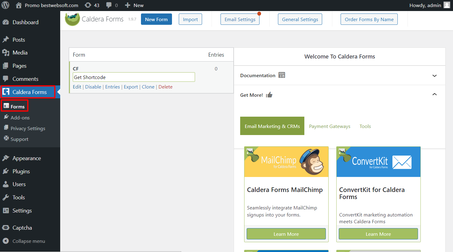Click the plus New icon in admin bar
Viewport: 453px width, 252px height.
(128, 5)
